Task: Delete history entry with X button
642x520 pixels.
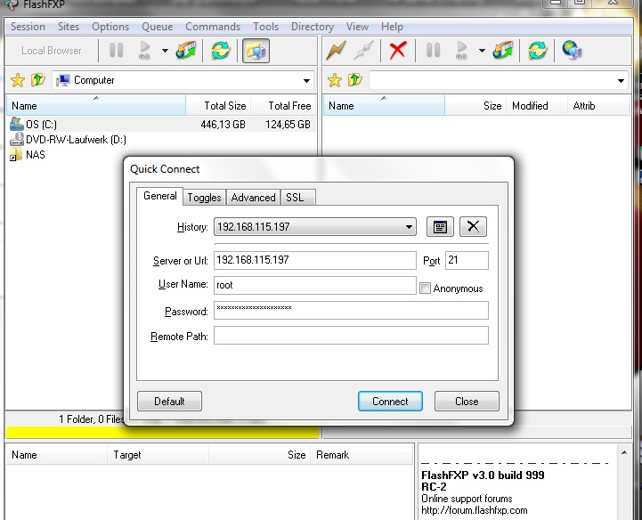Action: pyautogui.click(x=473, y=226)
